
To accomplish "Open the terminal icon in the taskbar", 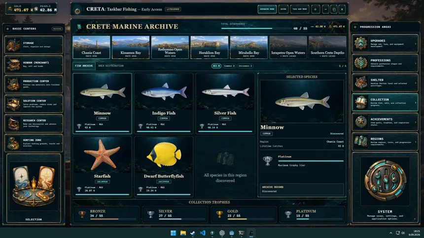I will (242, 233).
